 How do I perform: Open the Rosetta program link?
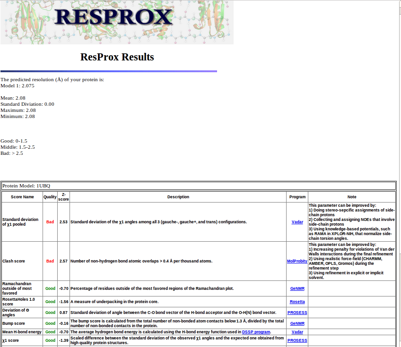(x=297, y=302)
